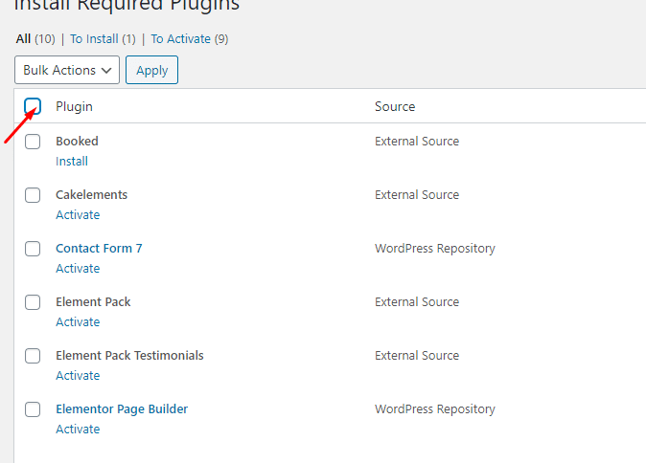Activate the Cakelements plugin
This screenshot has height=463, width=646.
tap(78, 215)
